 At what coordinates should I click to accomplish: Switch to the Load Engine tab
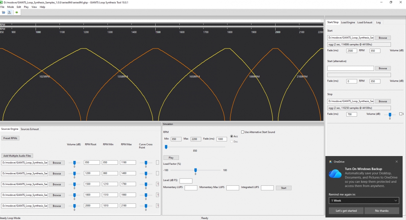[348, 23]
